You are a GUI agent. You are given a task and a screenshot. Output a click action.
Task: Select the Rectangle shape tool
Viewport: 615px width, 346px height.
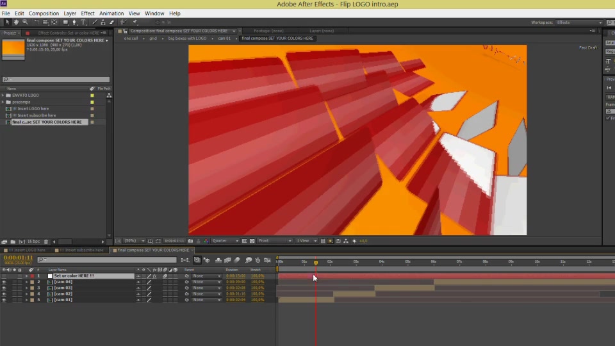[65, 22]
